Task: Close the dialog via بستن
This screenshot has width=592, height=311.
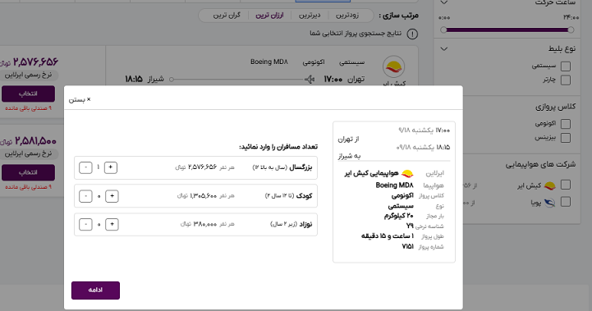Action: 80,99
